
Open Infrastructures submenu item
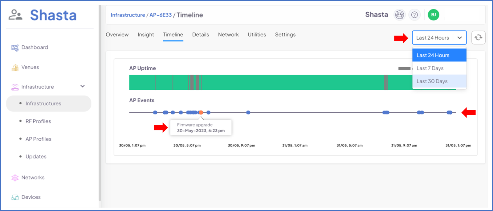coord(49,104)
